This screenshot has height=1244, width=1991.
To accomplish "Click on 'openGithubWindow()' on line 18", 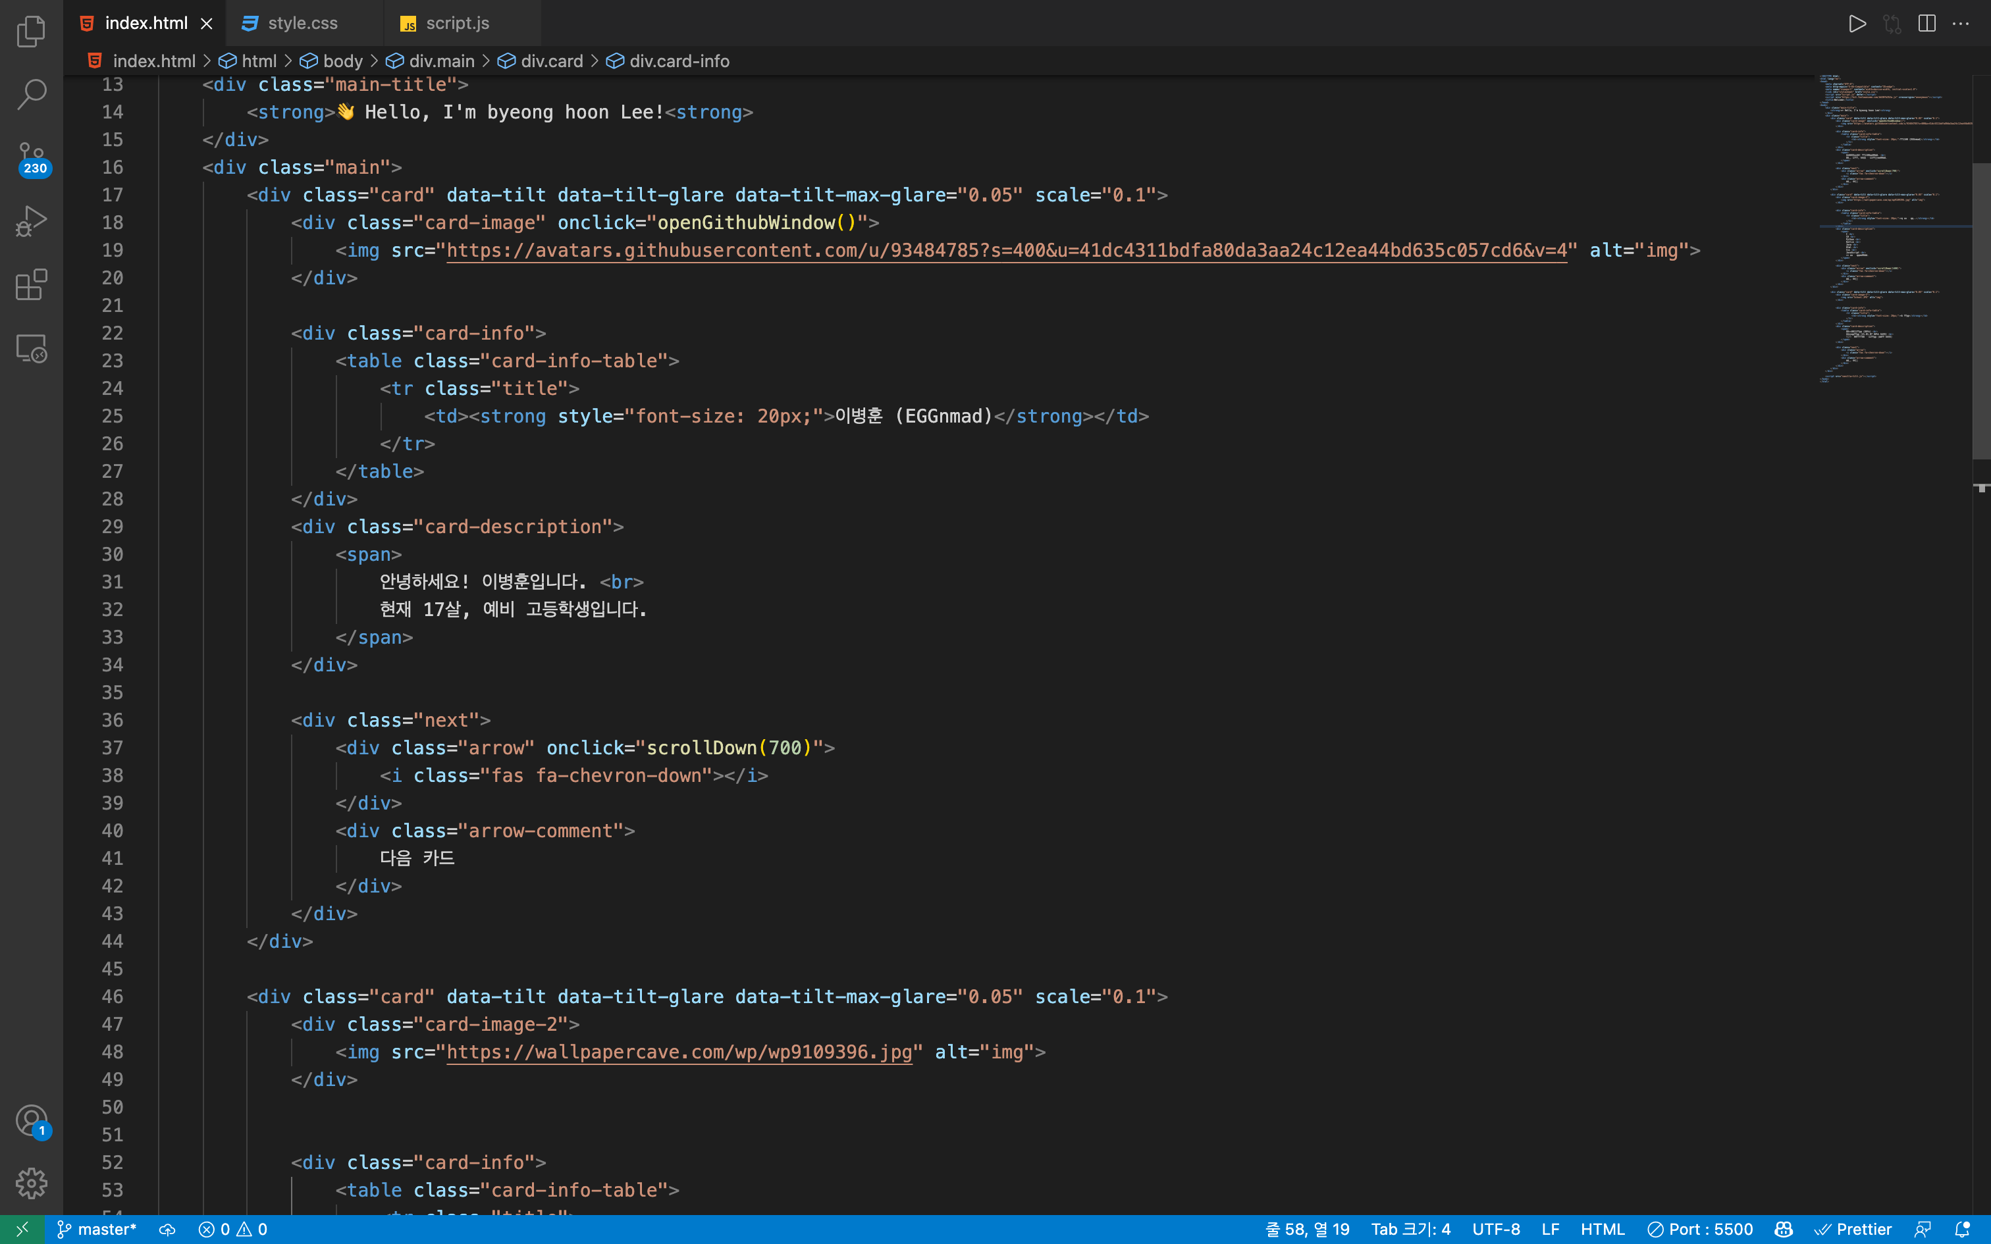I will [757, 223].
